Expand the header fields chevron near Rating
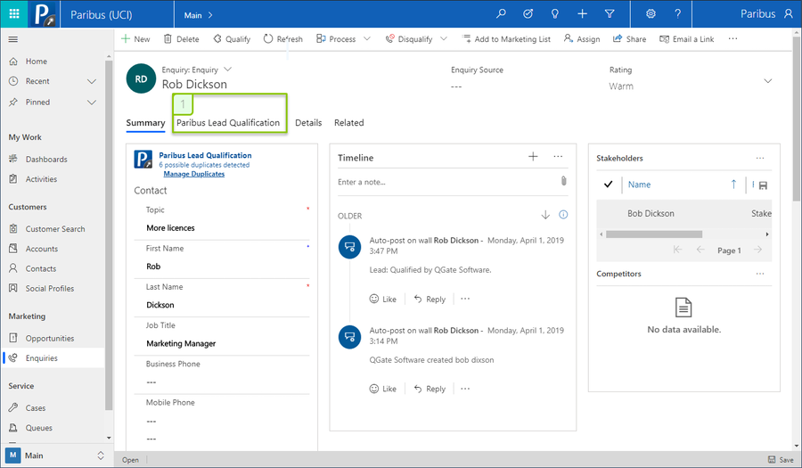This screenshot has width=802, height=468. click(768, 81)
